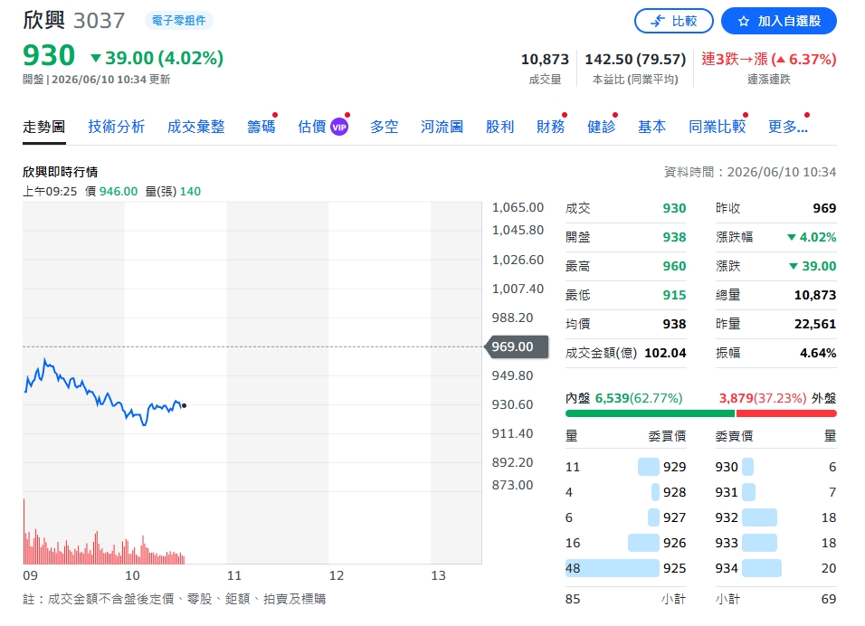Click the 39.00 (4.02%) change text
865x626 pixels.
click(164, 58)
